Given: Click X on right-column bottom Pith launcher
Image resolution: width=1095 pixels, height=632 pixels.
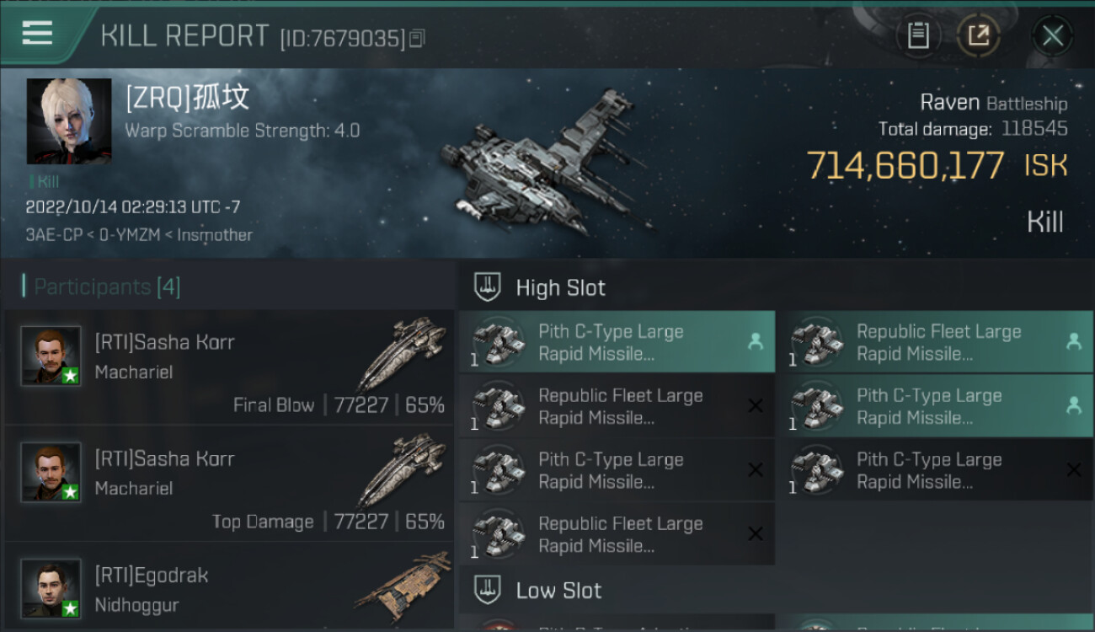Looking at the screenshot, I should click(x=1074, y=470).
